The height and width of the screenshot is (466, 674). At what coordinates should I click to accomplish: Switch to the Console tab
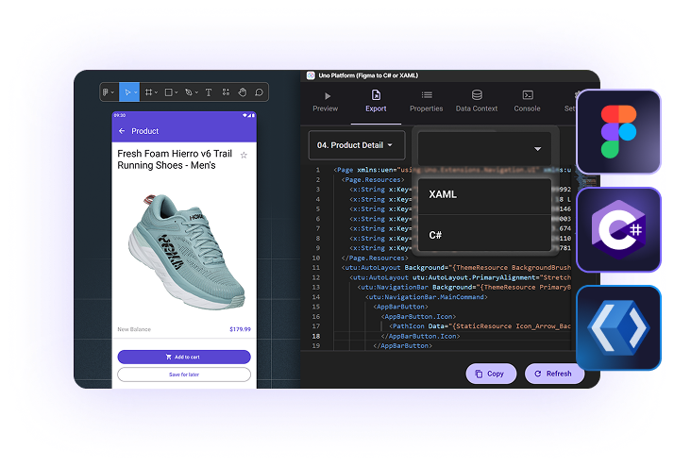528,102
